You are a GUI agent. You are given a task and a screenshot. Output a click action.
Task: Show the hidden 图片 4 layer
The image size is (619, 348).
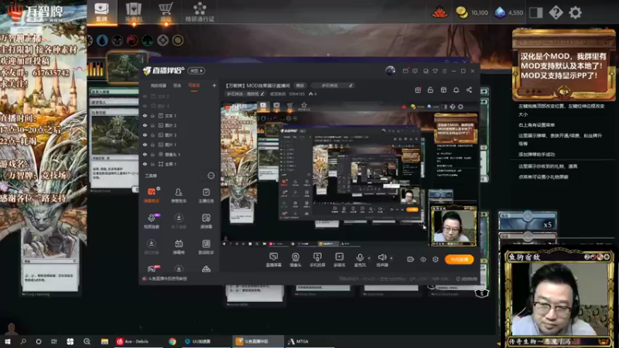point(145,106)
